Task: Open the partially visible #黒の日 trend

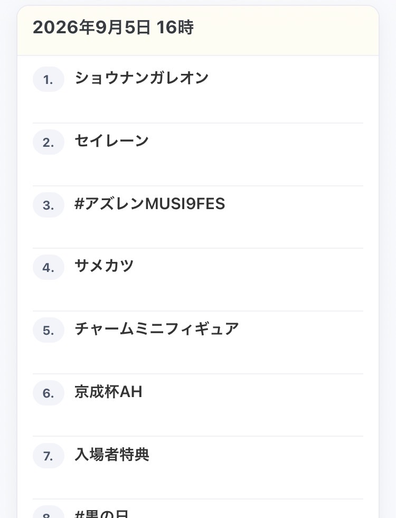Action: point(101,514)
